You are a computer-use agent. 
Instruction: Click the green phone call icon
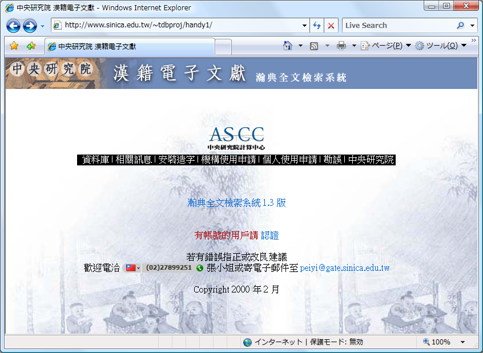coord(200,268)
